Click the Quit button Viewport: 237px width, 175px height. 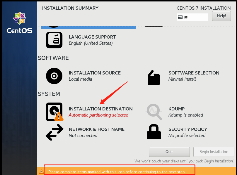169,152
